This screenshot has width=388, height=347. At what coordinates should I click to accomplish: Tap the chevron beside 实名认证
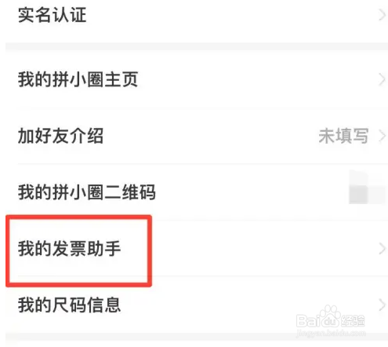click(x=382, y=16)
